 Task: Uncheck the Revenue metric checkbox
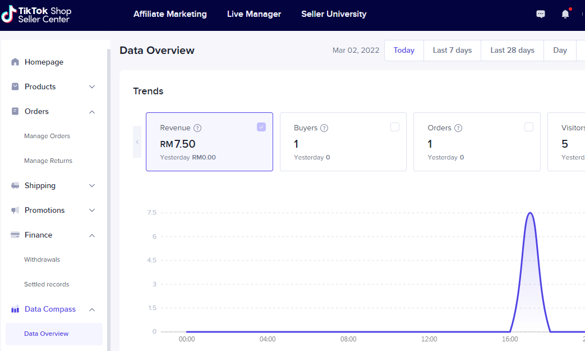pos(261,127)
